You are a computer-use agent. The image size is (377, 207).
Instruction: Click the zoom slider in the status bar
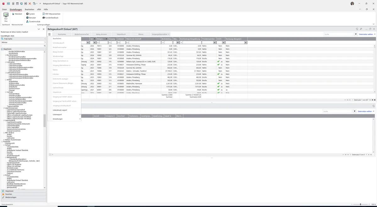pos(360,204)
